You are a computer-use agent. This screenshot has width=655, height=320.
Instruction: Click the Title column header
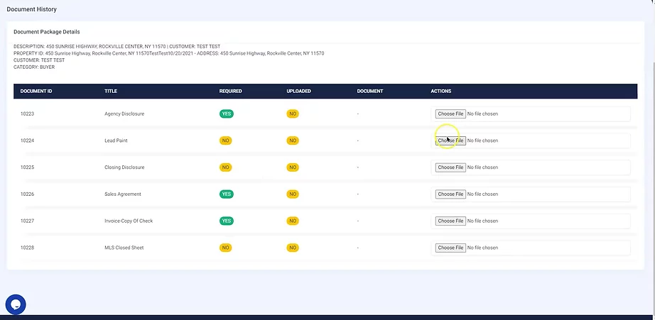(111, 91)
